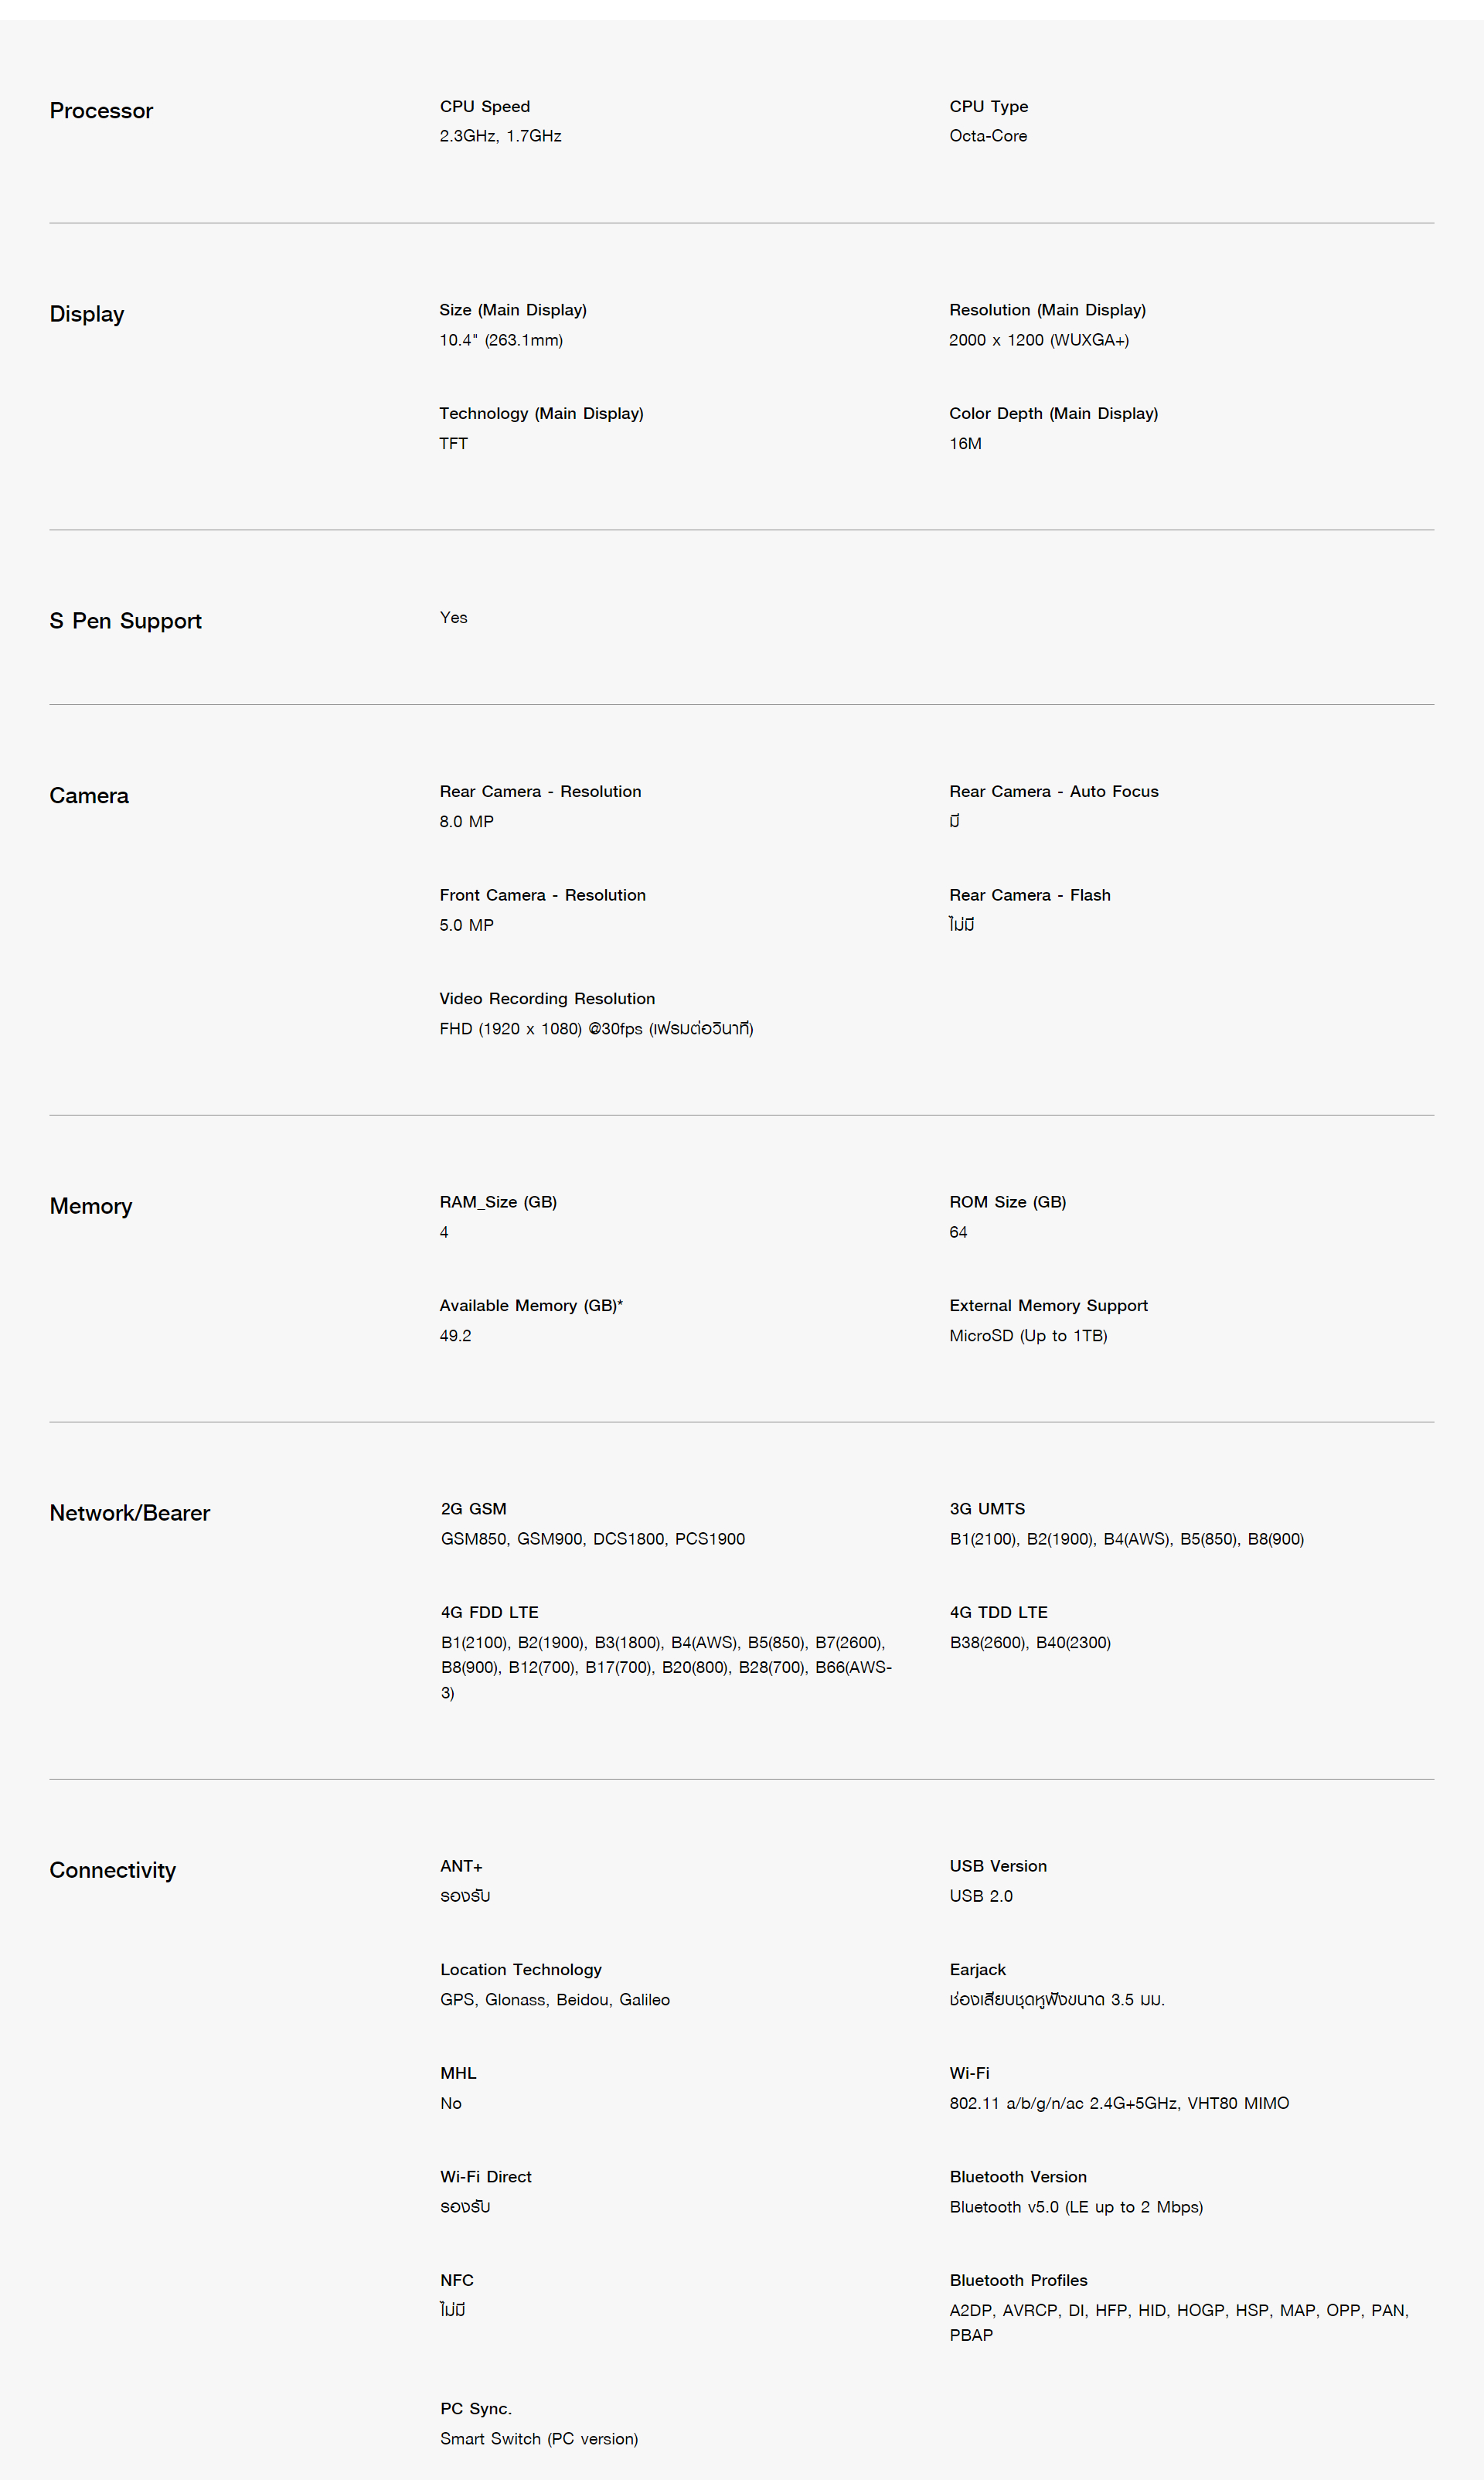The height and width of the screenshot is (2480, 1484).
Task: Select the 3G UMTS label
Action: pos(987,1508)
